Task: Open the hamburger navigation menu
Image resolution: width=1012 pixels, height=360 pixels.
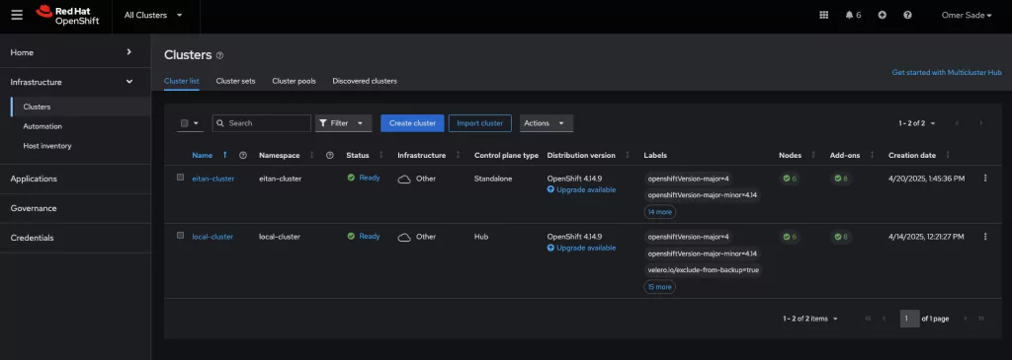Action: click(17, 15)
